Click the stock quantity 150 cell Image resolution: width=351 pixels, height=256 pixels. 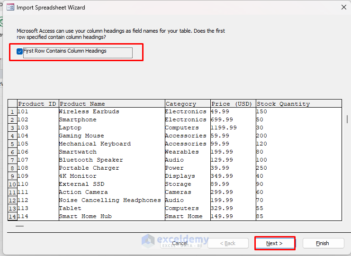pos(299,111)
